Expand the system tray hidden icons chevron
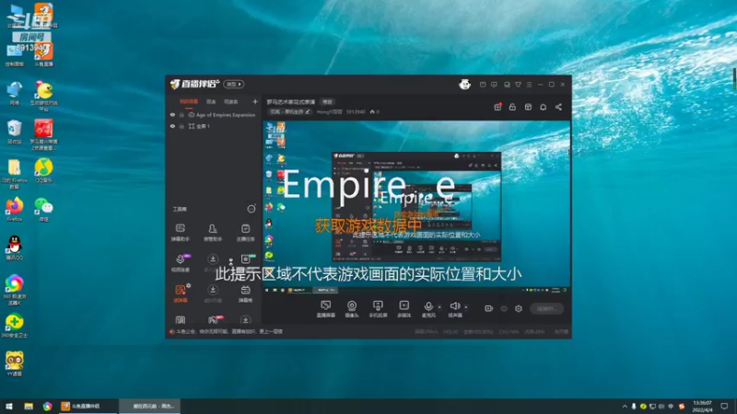 [x=625, y=407]
